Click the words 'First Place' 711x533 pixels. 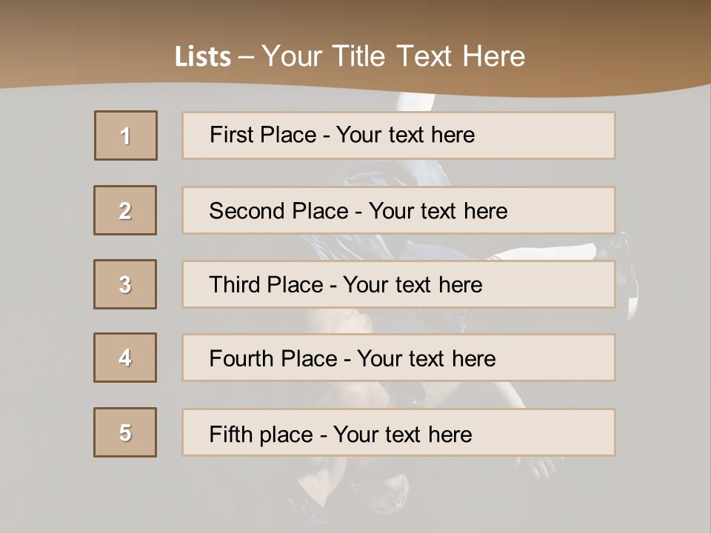pos(264,135)
